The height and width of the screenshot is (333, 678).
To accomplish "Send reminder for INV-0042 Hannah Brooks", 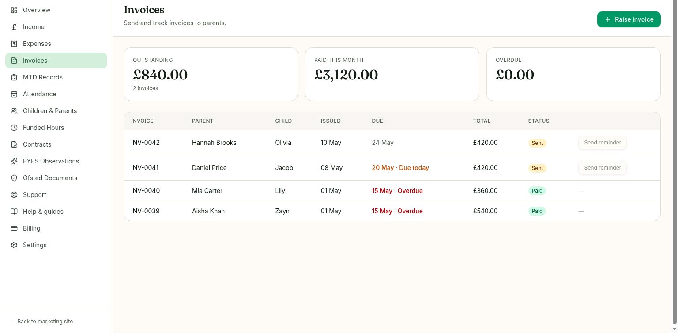I will pyautogui.click(x=602, y=143).
